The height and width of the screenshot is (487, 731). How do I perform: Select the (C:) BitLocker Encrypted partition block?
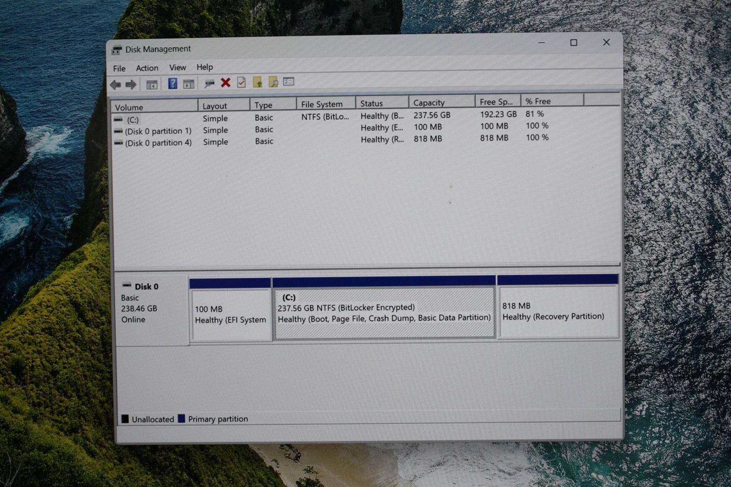tap(384, 308)
